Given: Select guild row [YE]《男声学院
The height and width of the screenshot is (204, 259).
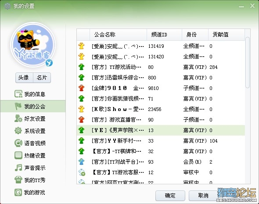Looking at the screenshot, I should click(161, 130).
